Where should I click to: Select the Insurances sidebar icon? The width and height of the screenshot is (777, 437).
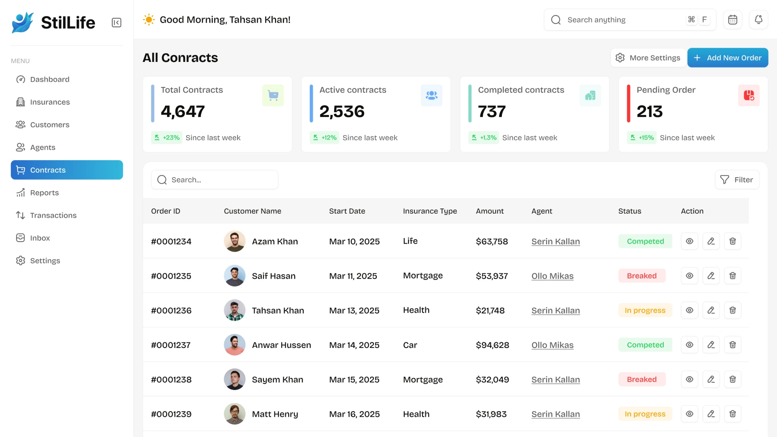[21, 102]
